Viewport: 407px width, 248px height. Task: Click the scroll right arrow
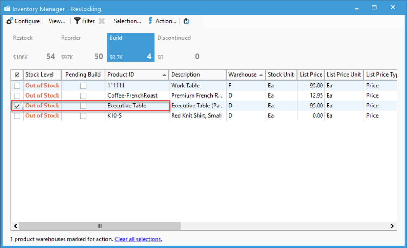coord(392,226)
